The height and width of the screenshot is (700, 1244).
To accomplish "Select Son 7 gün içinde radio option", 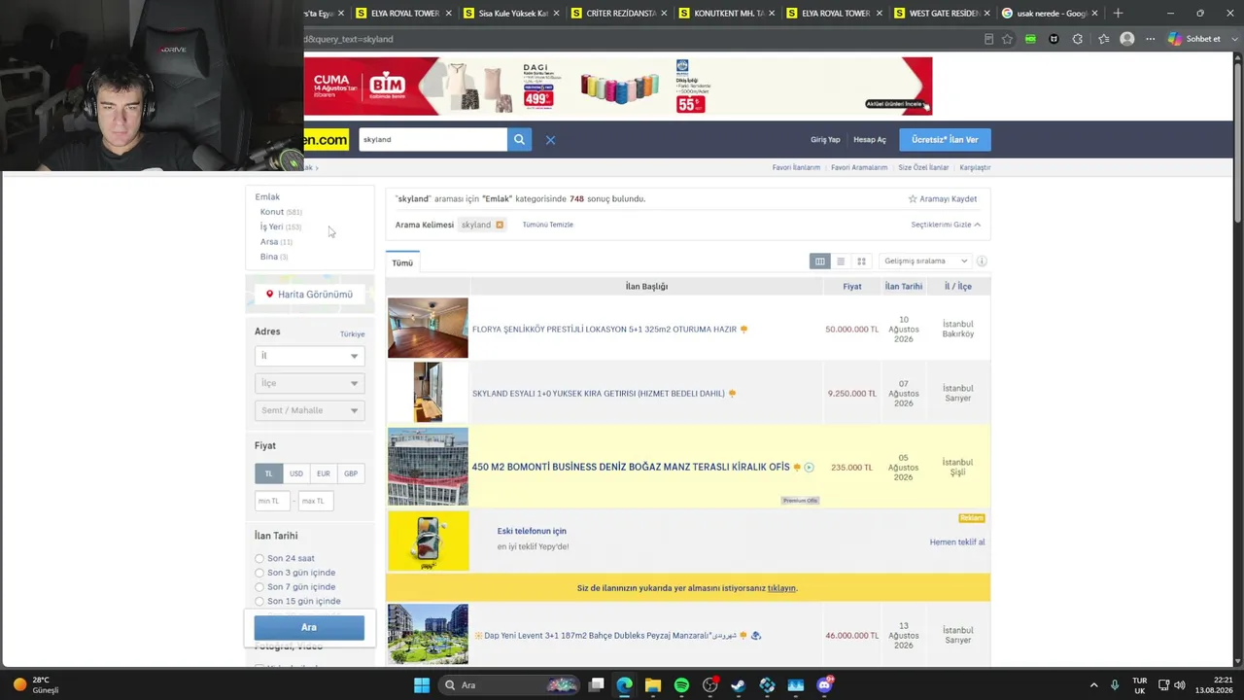I will pos(259,587).
